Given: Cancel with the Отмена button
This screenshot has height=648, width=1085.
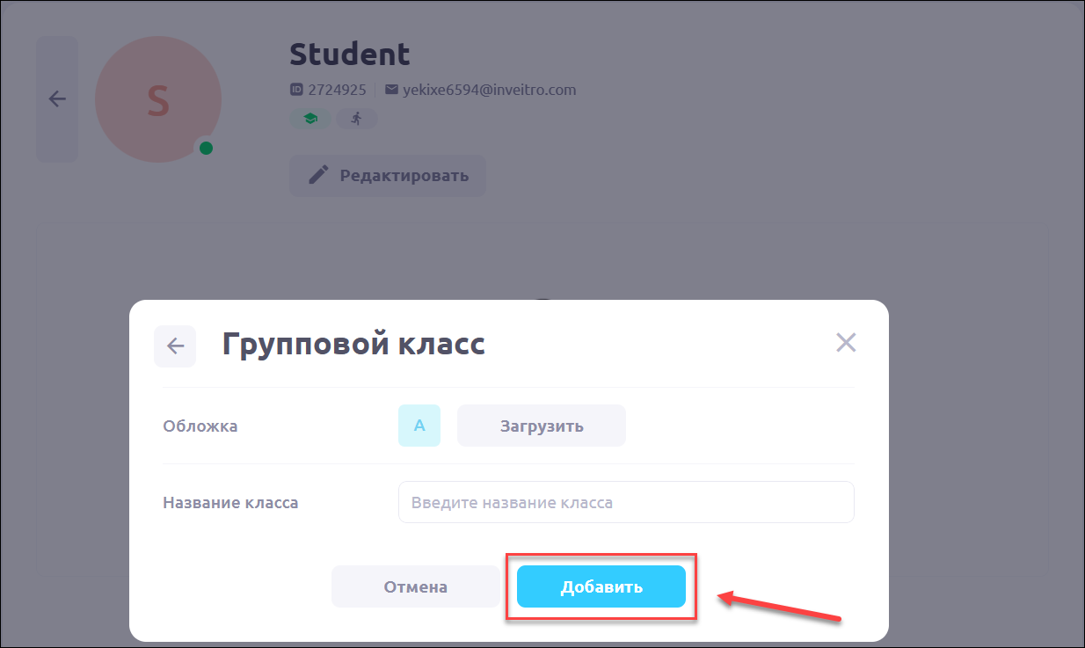Looking at the screenshot, I should click(415, 586).
